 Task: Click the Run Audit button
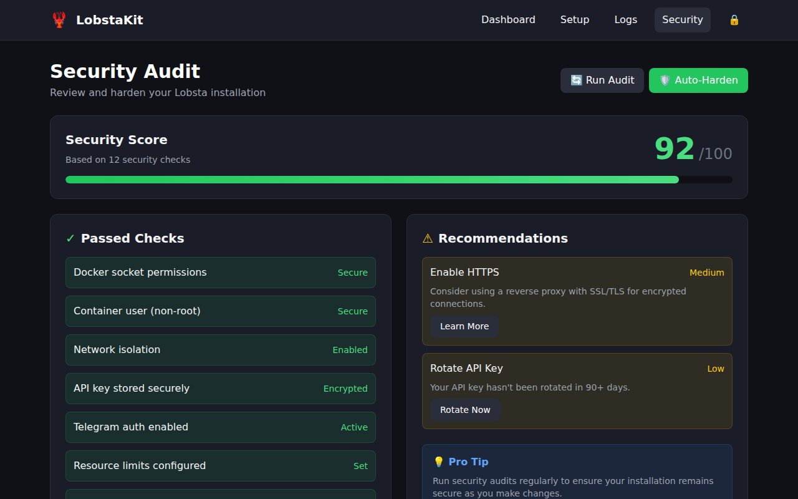click(x=602, y=80)
